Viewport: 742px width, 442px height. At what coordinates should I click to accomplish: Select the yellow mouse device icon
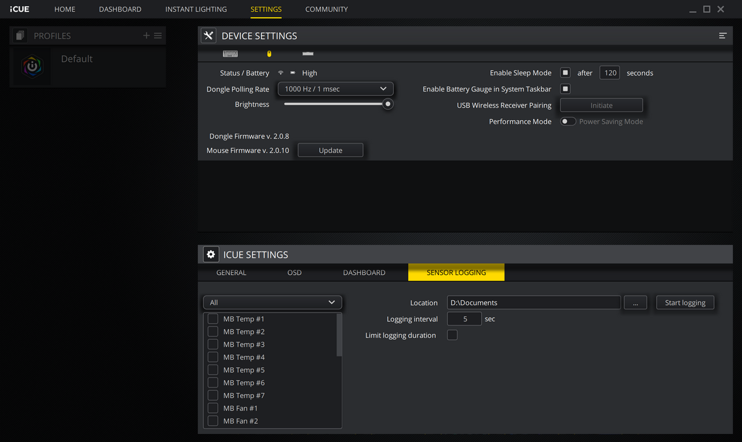click(269, 54)
